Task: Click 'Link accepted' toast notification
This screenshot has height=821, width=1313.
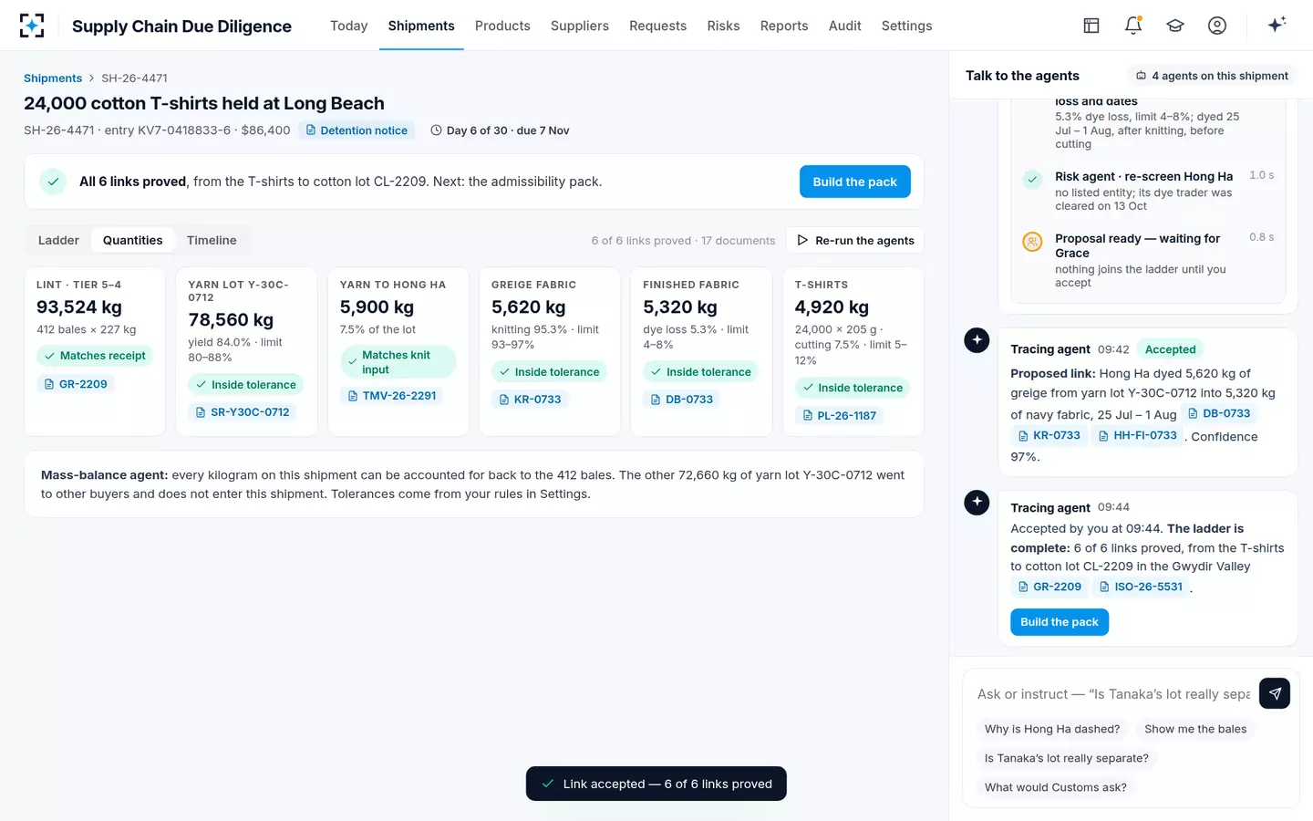Action: [656, 784]
